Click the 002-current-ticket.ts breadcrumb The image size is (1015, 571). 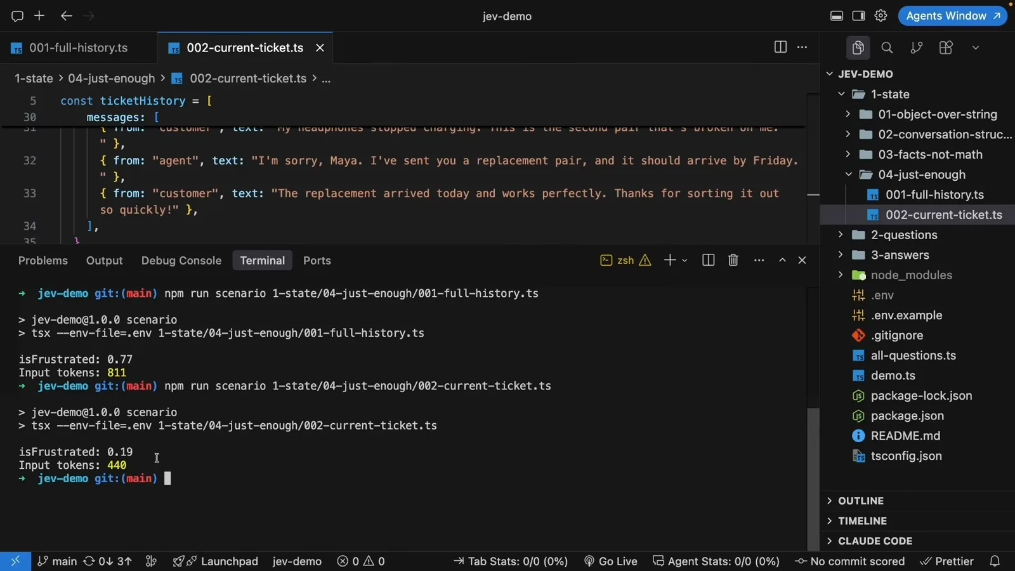click(x=248, y=78)
